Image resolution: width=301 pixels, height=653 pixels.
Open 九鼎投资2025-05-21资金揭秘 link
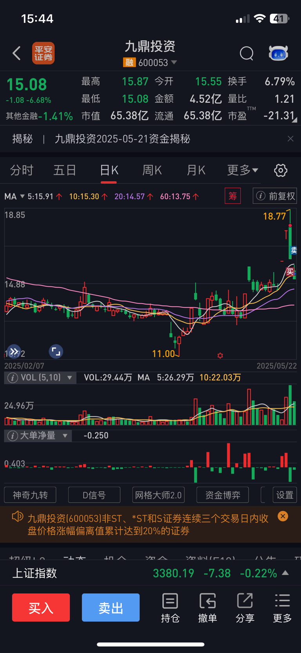[x=122, y=139]
